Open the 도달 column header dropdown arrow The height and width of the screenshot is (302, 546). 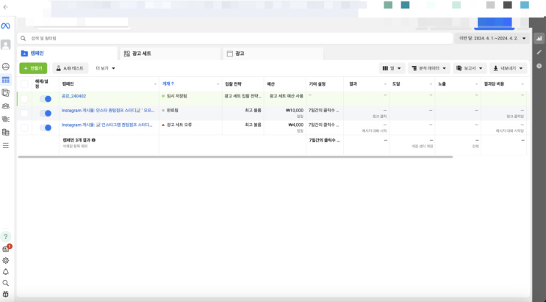[x=431, y=84]
